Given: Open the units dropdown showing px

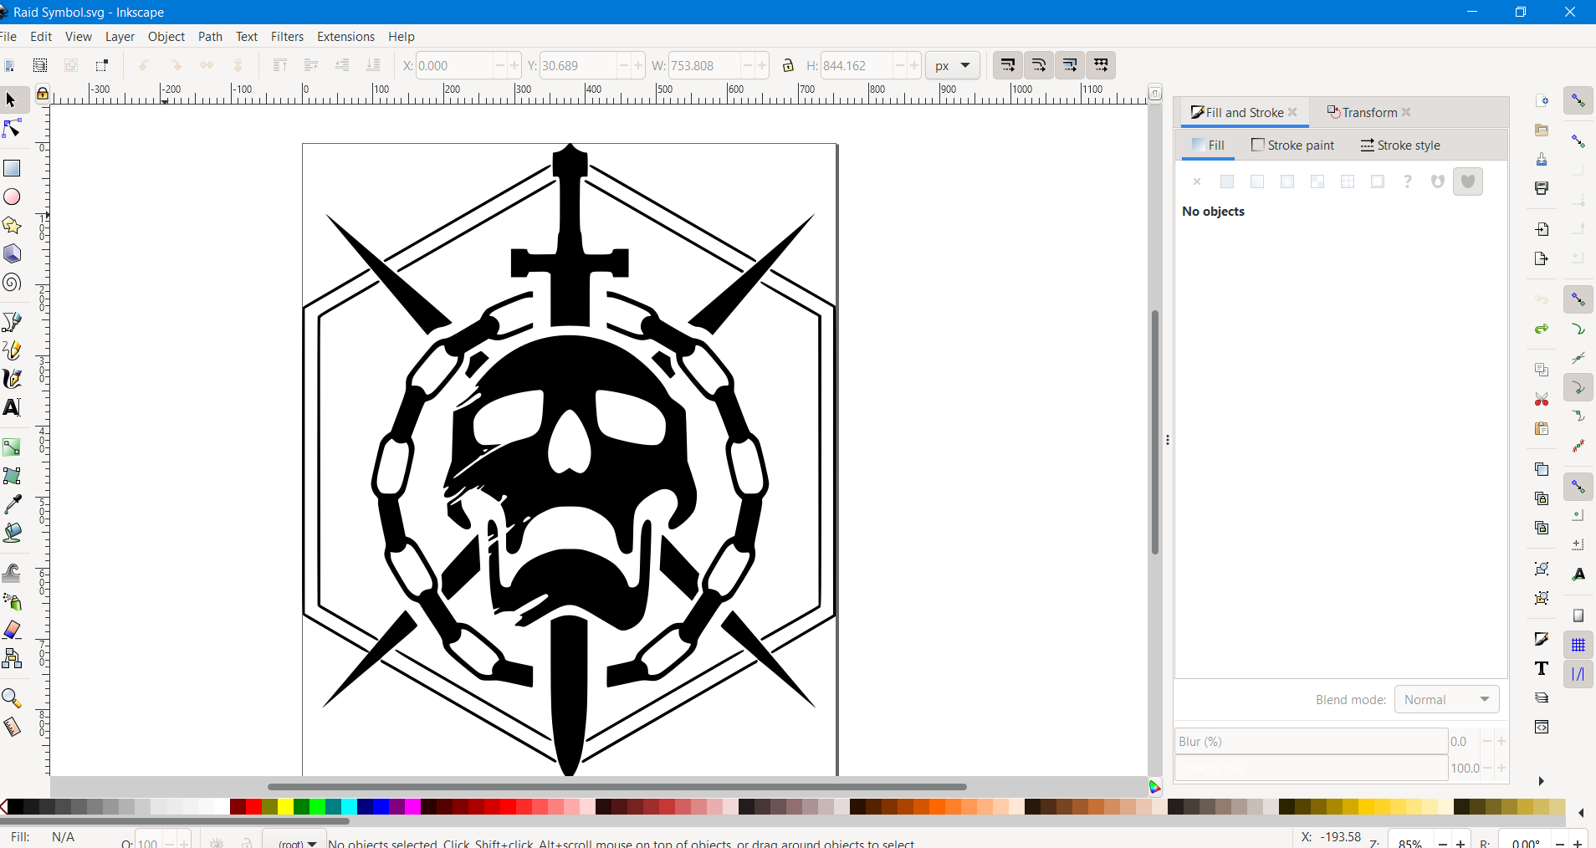Looking at the screenshot, I should tap(953, 65).
